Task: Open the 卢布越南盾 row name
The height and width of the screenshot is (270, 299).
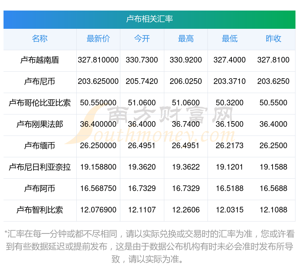Action: 40,60
